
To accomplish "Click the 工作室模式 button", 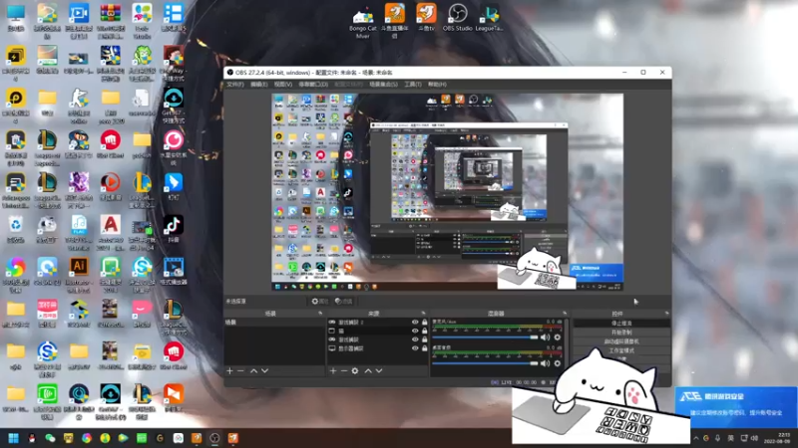I will point(620,350).
